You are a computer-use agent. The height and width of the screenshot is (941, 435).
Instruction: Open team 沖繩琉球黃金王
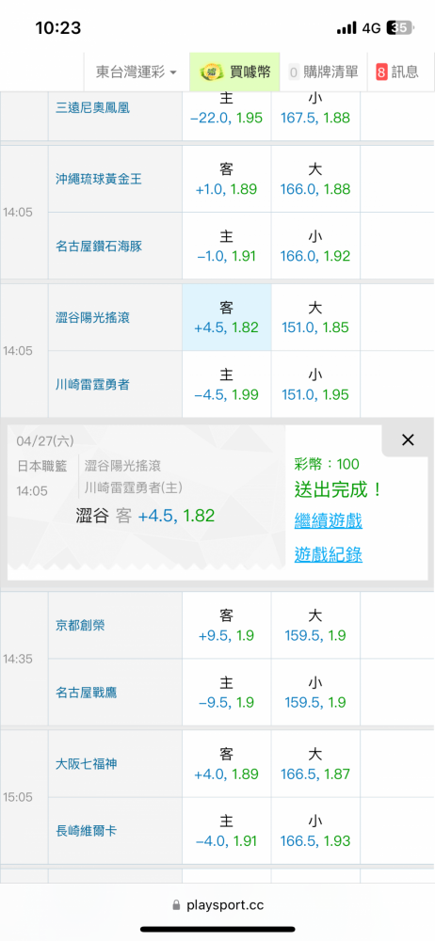99,179
